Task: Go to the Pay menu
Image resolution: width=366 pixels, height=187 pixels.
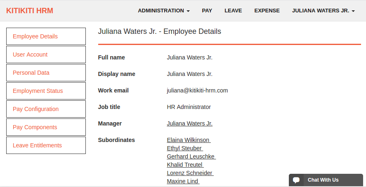Action: [207, 11]
